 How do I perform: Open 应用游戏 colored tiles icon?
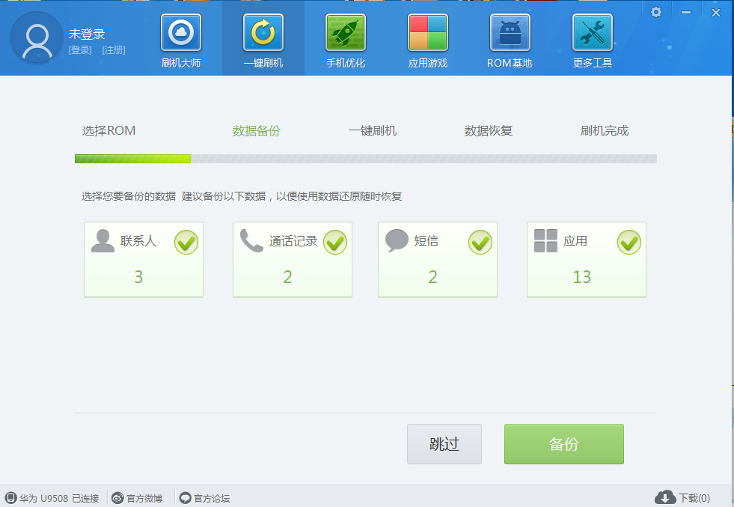click(x=428, y=32)
